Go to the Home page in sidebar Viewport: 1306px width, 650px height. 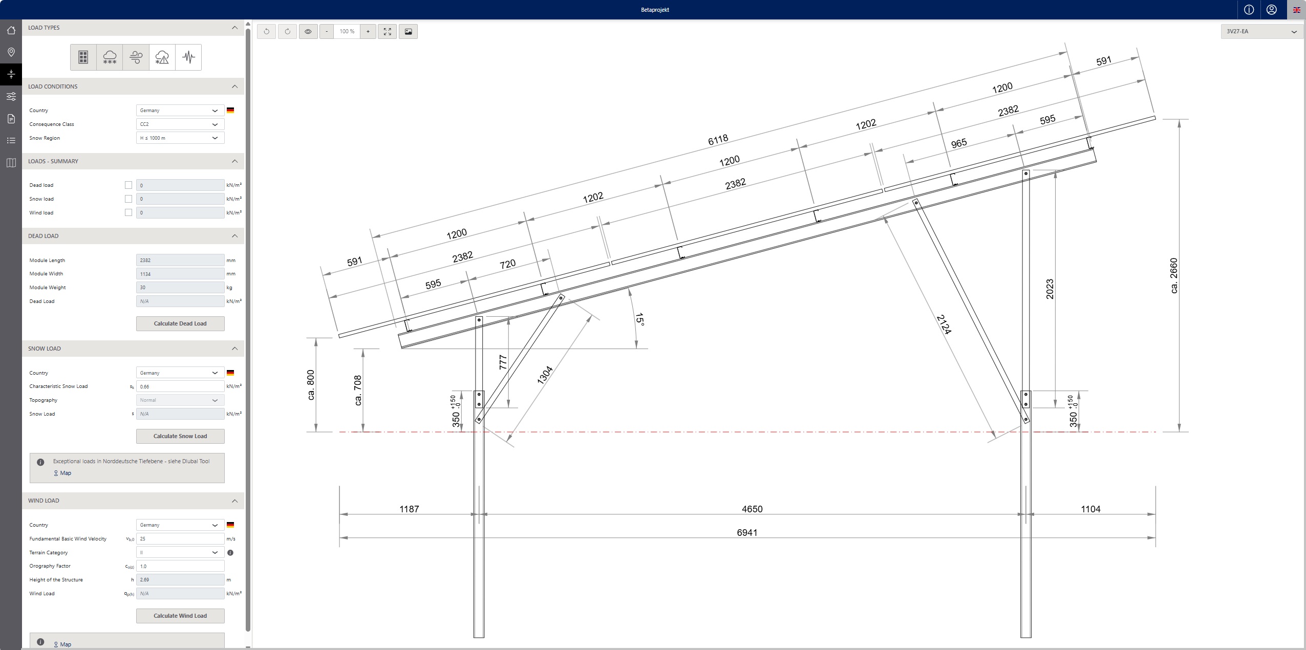pyautogui.click(x=11, y=30)
